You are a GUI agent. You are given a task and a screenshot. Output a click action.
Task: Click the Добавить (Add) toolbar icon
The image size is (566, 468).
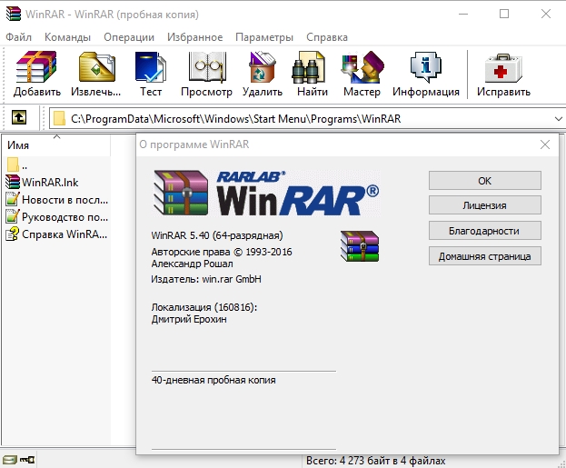click(36, 67)
